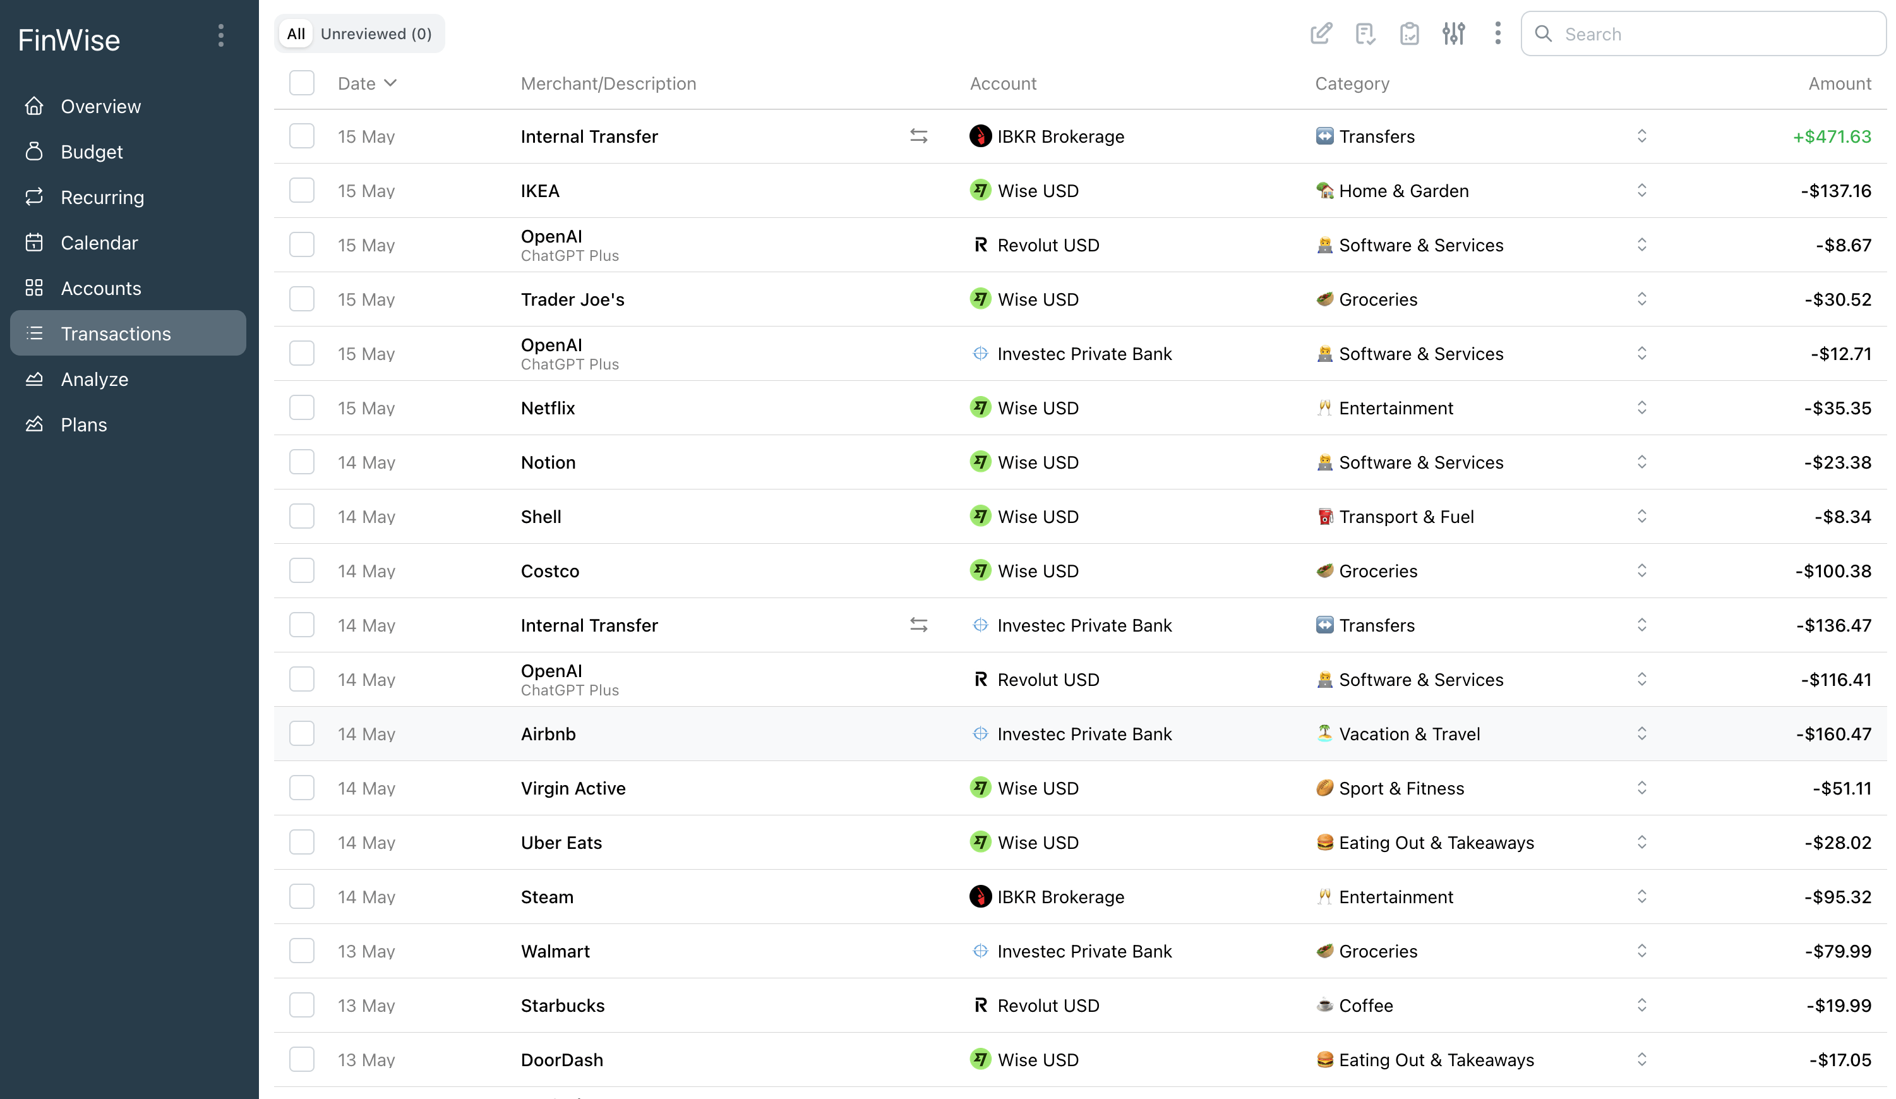The width and height of the screenshot is (1896, 1099).
Task: Click the IBKR Brokerage logo in the Steam row
Action: point(980,897)
